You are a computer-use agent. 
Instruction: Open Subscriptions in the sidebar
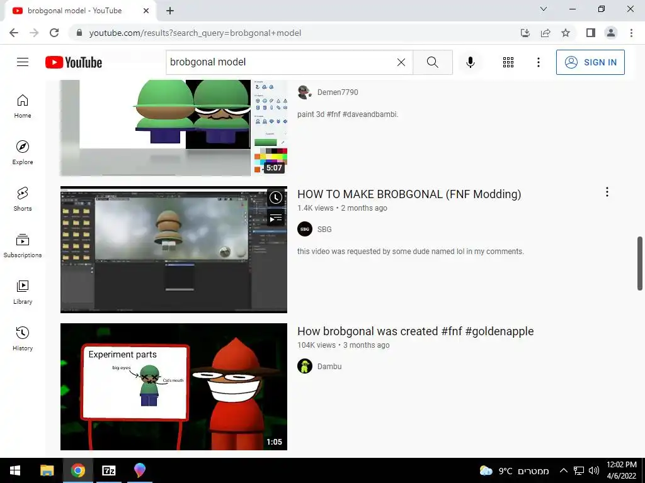pos(23,246)
